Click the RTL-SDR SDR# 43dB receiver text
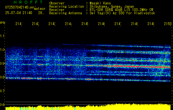 [122, 10]
